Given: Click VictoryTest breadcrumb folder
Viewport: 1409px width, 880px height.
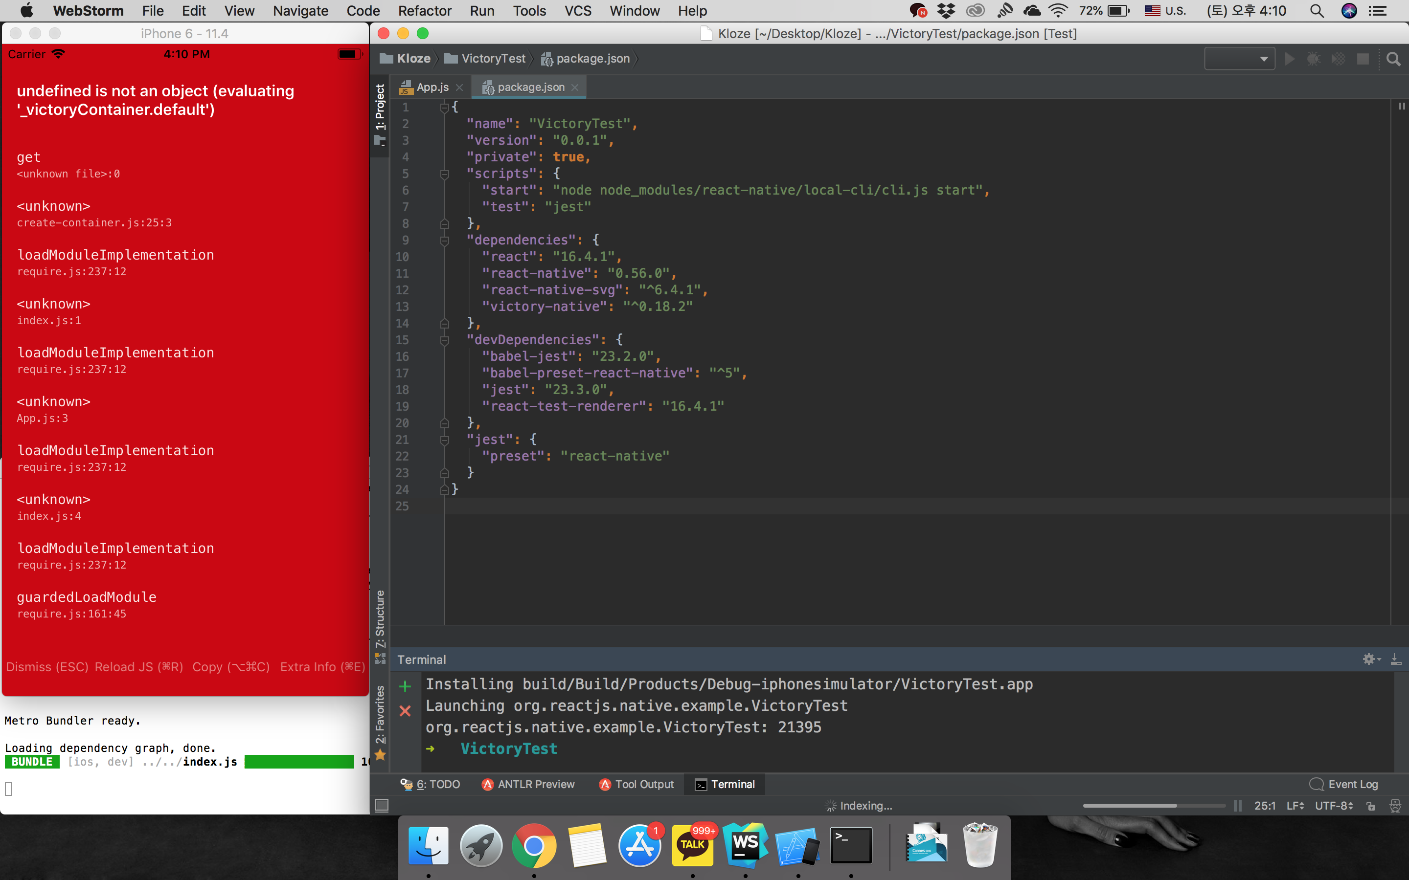Looking at the screenshot, I should (486, 58).
